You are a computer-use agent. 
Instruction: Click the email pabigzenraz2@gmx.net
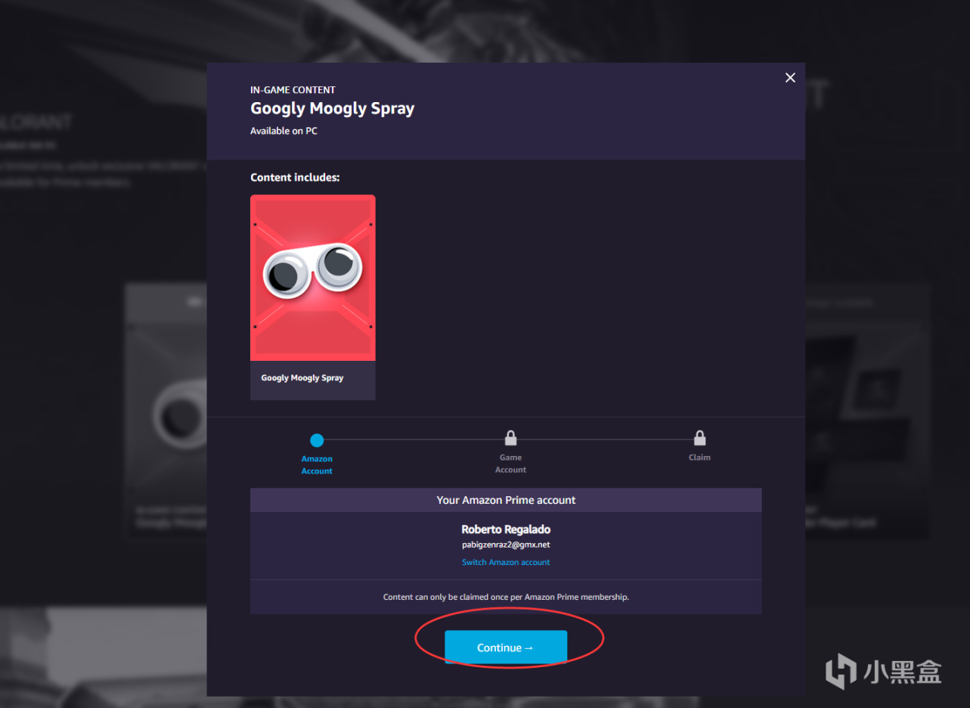click(506, 545)
